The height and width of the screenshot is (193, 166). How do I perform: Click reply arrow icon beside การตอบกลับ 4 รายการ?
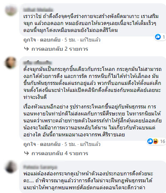[26, 153]
